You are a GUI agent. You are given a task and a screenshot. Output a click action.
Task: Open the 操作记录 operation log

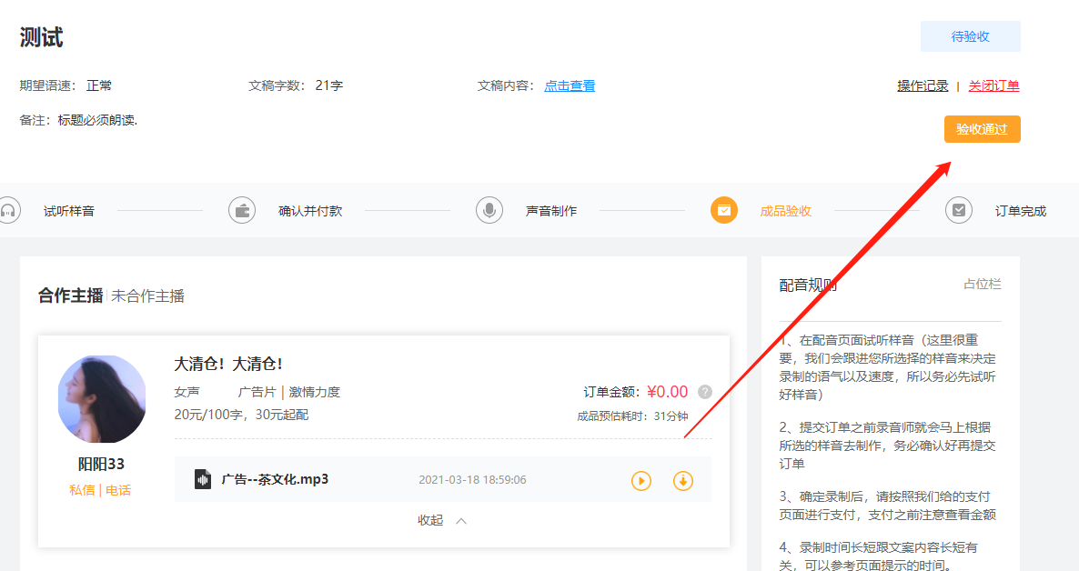[x=922, y=85]
